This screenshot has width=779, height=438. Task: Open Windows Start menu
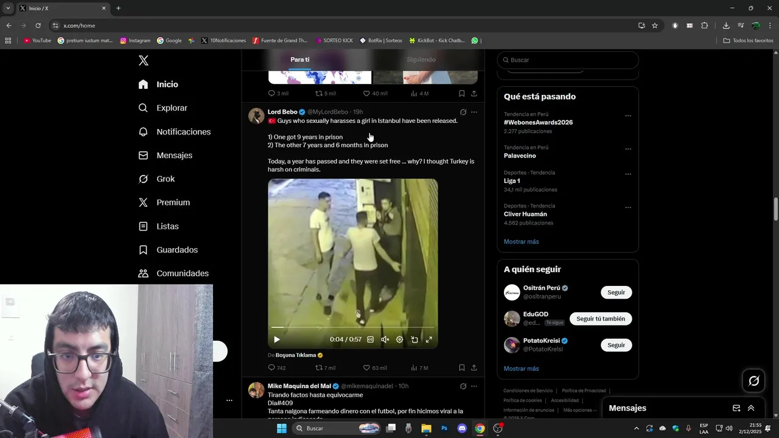click(281, 428)
